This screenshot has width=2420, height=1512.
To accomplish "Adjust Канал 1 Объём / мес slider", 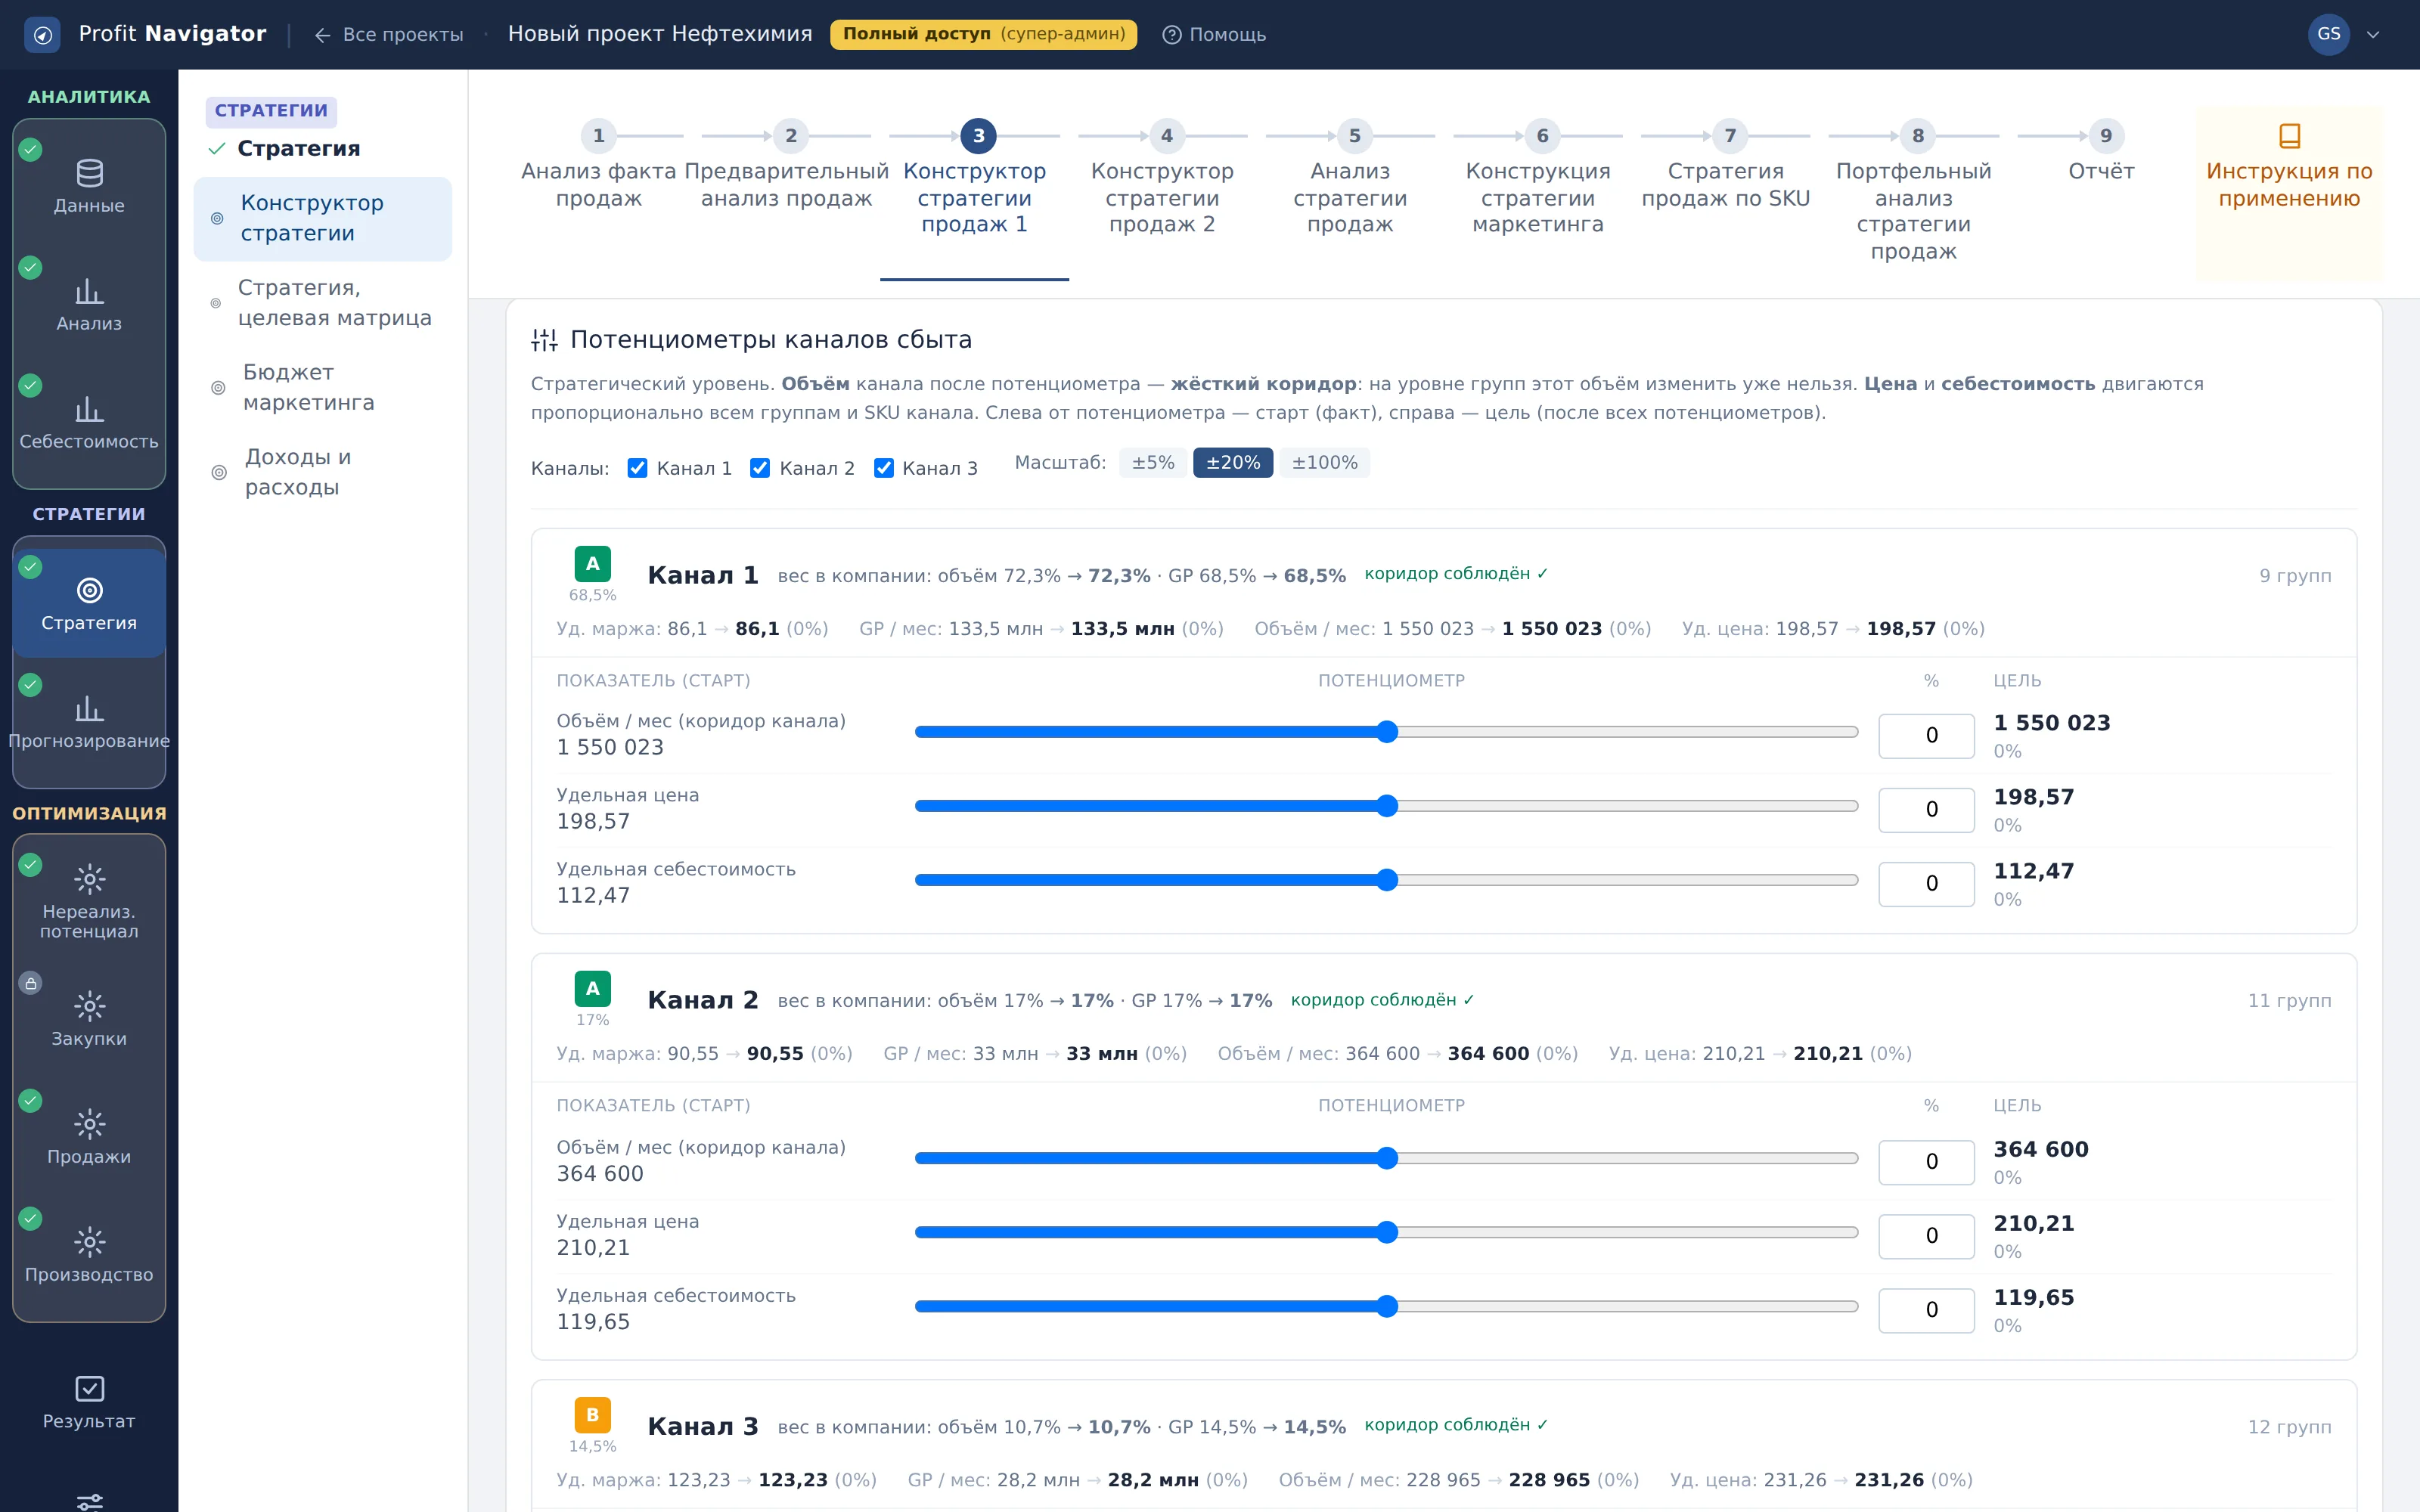I will (x=1386, y=732).
